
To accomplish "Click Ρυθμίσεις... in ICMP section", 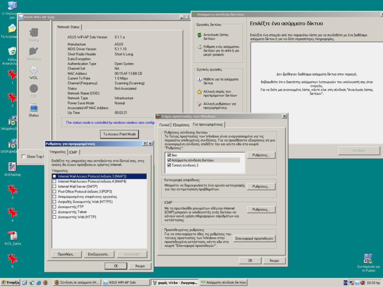I will click(x=261, y=210).
